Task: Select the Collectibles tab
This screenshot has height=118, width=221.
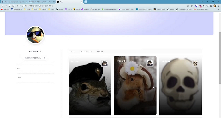Action: (86, 51)
